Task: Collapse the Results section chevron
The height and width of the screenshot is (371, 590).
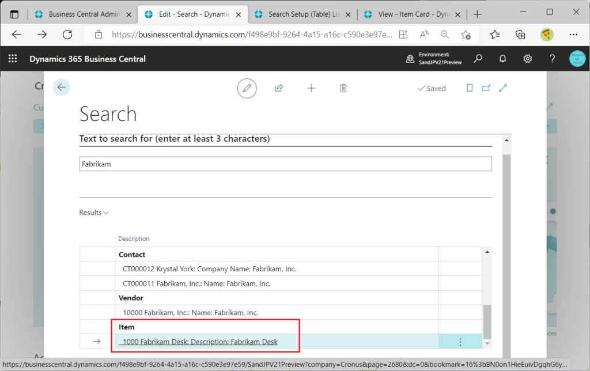Action: pyautogui.click(x=106, y=213)
